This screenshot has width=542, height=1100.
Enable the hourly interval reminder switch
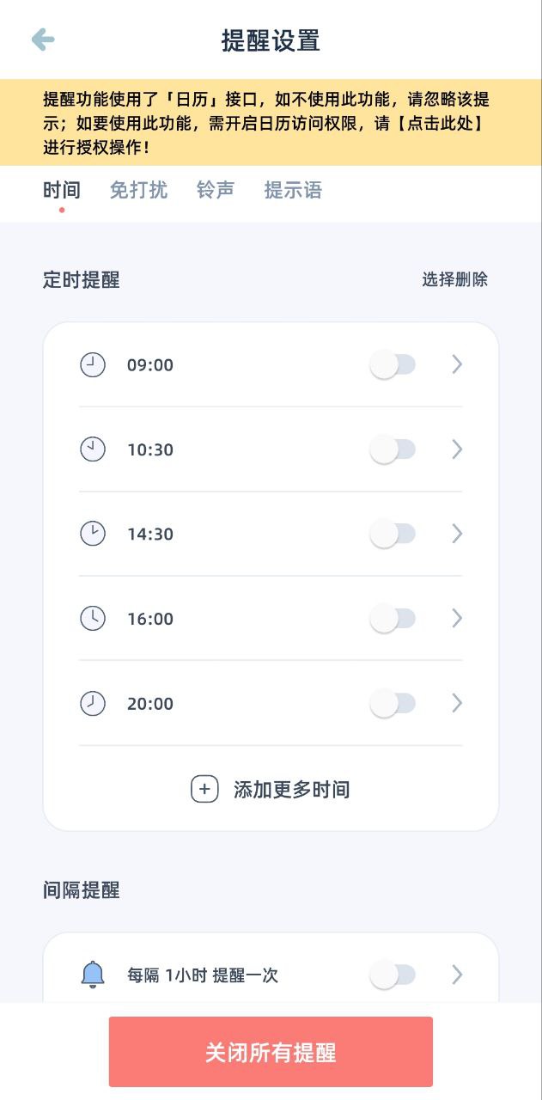point(393,975)
